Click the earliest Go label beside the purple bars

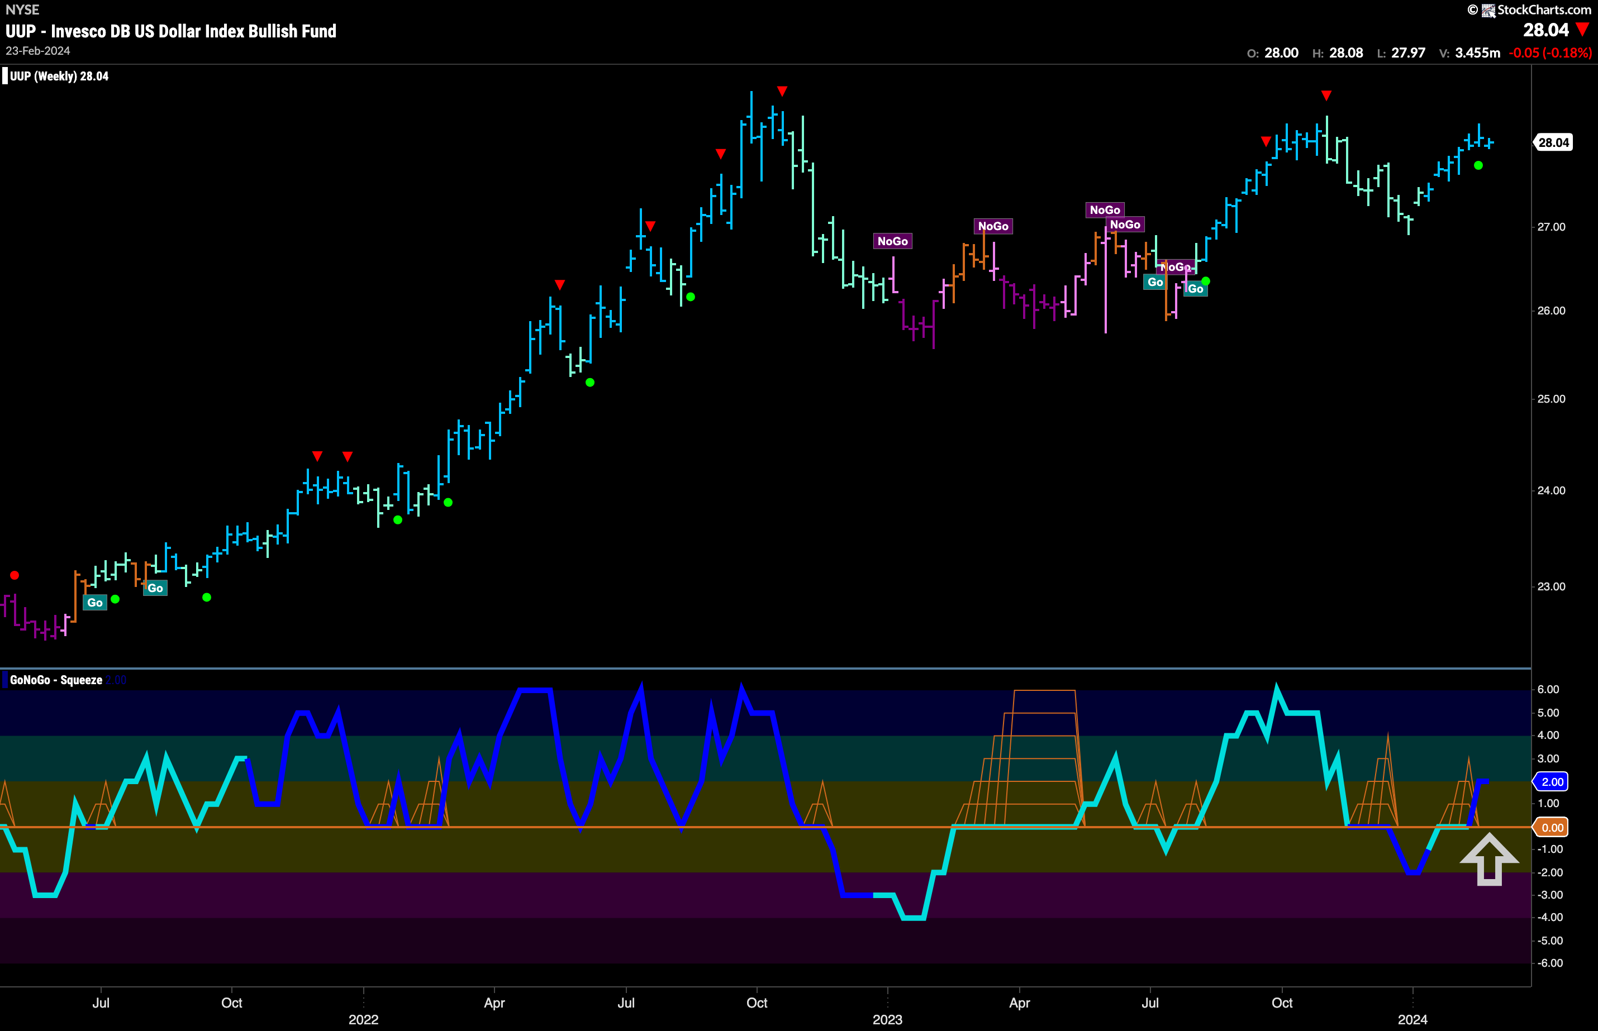(95, 603)
